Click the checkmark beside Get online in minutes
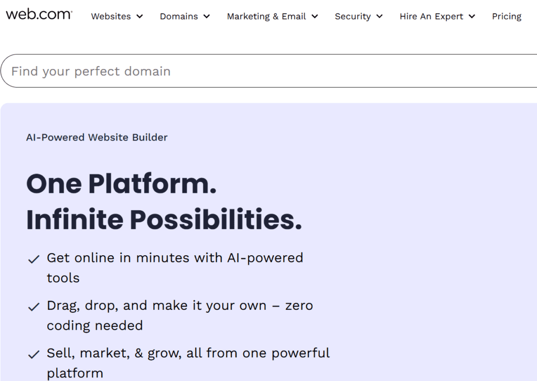The height and width of the screenshot is (381, 537). pos(34,259)
